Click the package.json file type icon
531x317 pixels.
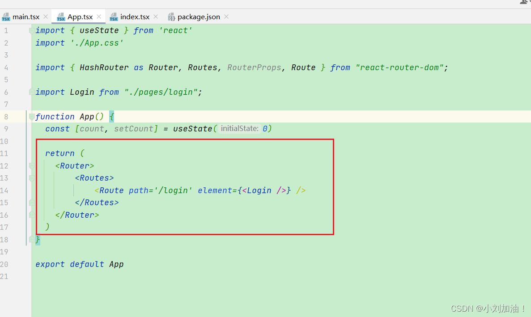(x=171, y=17)
